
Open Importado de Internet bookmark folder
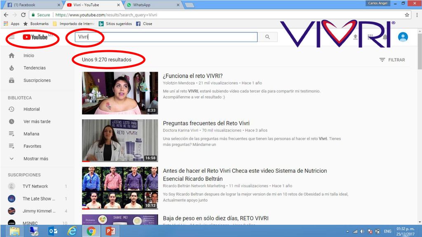coord(74,23)
